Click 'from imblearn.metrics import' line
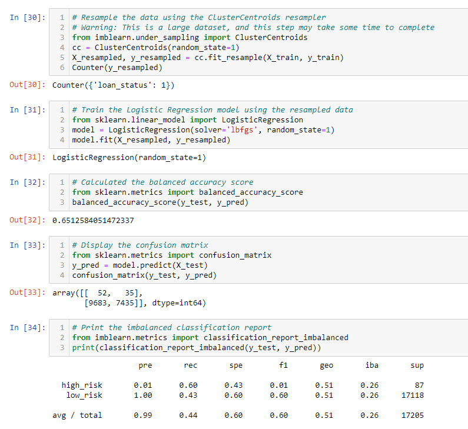This screenshot has height=429, width=468. [210, 338]
